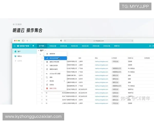Screen dimensions: 154x123
Task: Open the dropdown arrow on 客户管理 tab
Action: 46,46
